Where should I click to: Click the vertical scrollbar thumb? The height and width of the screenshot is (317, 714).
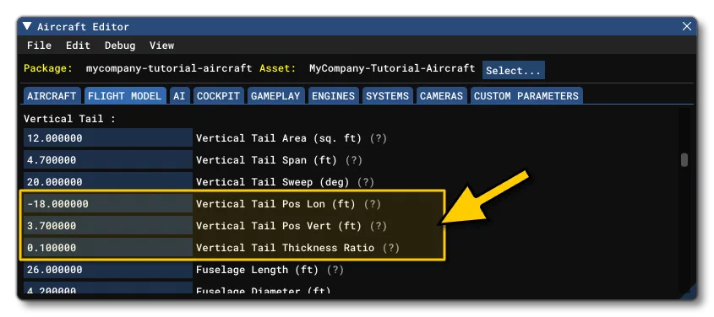pos(684,160)
